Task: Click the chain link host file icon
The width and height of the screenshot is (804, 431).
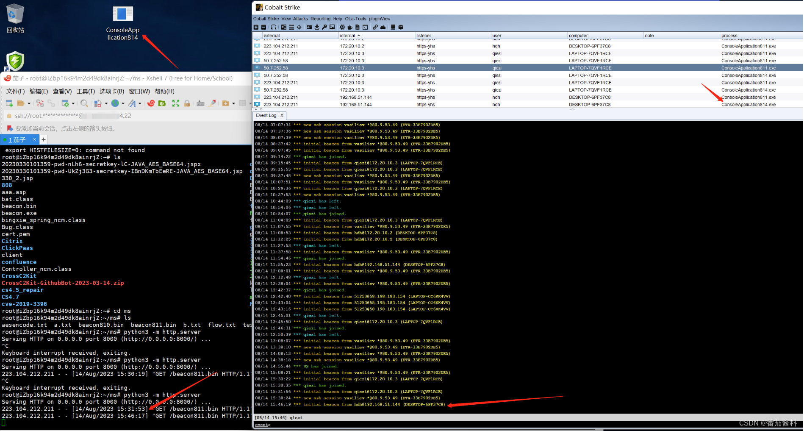Action: coord(375,27)
